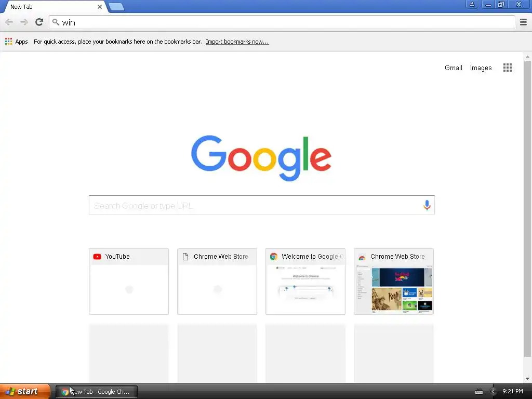Click the browser Forward arrow
Image resolution: width=532 pixels, height=399 pixels.
coord(24,22)
